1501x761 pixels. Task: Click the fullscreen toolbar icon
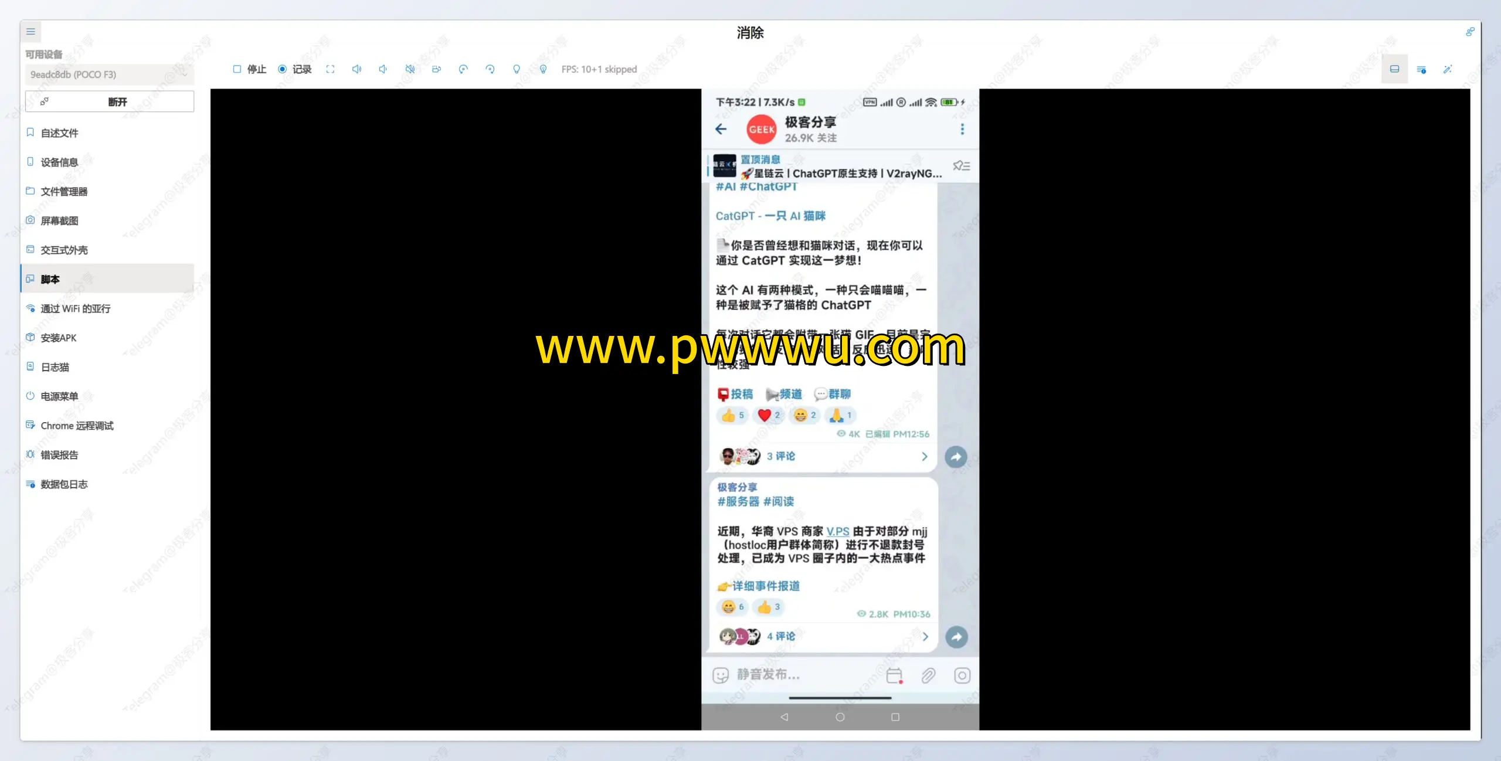coord(330,69)
